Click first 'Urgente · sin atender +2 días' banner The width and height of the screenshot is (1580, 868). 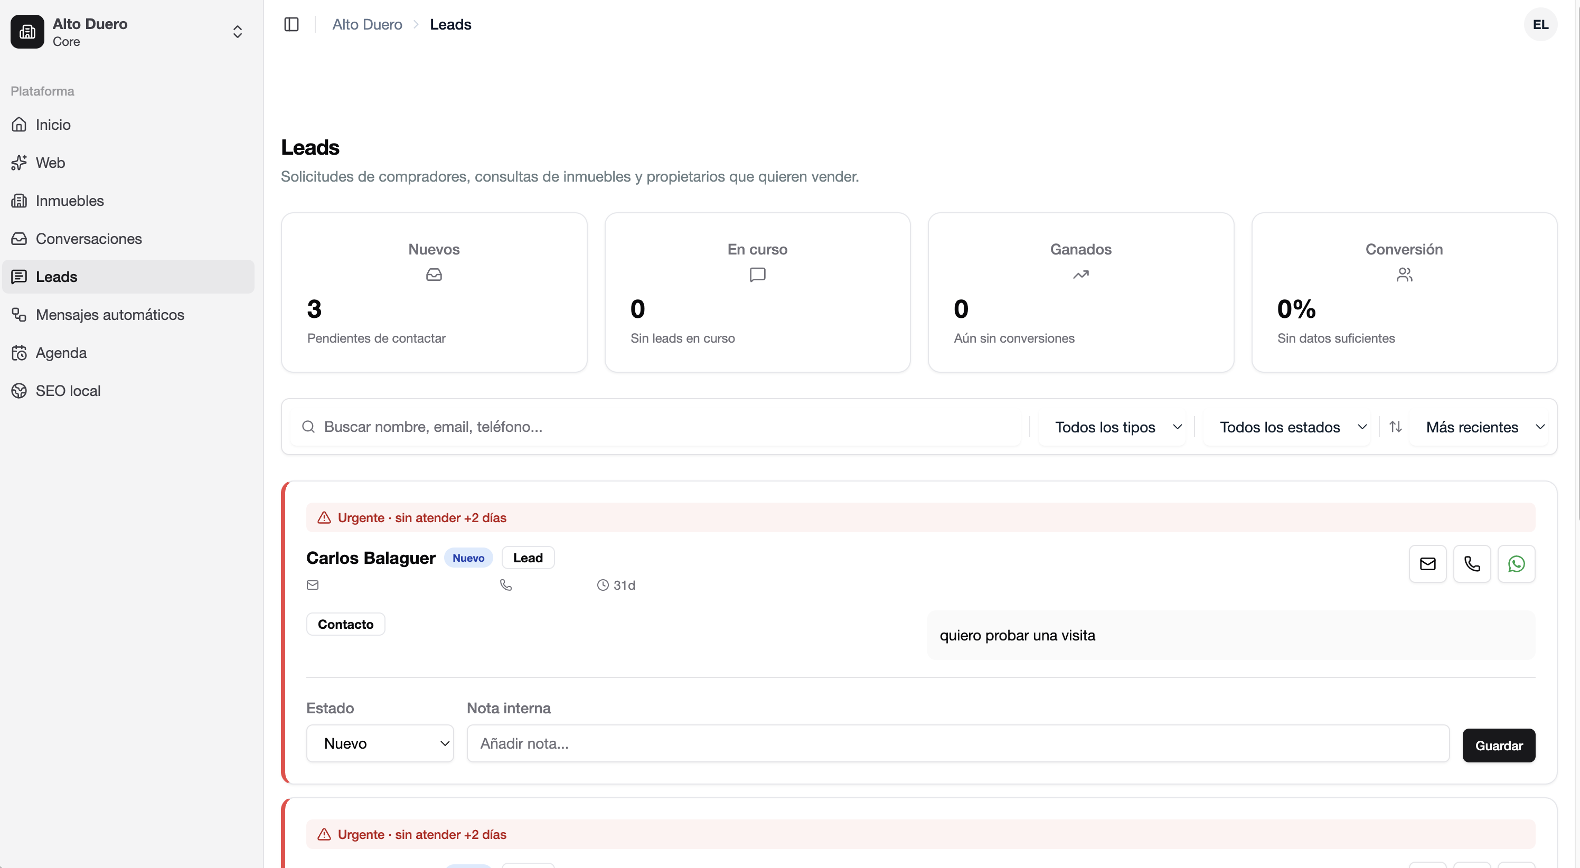pyautogui.click(x=920, y=517)
